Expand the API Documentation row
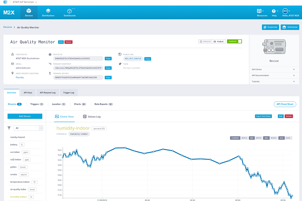 click(274, 75)
